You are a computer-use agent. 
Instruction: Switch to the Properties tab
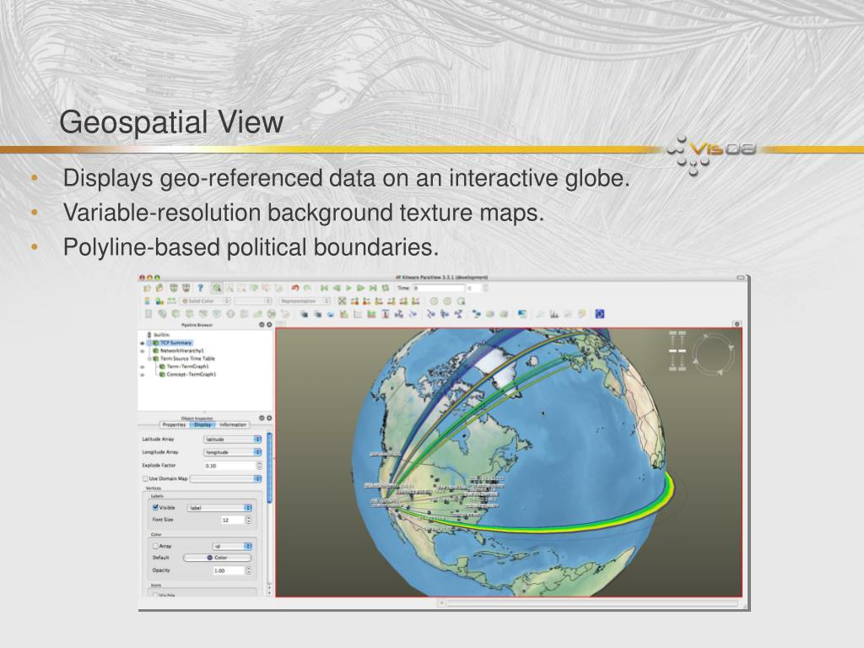(174, 425)
